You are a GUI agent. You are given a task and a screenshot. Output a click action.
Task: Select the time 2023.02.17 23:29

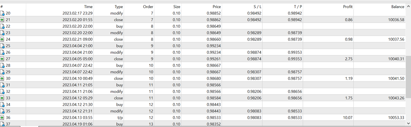click(x=77, y=13)
